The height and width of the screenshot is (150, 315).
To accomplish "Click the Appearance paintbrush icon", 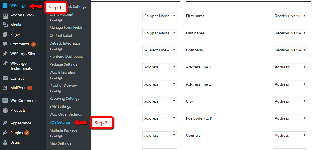I will pos(5,123).
